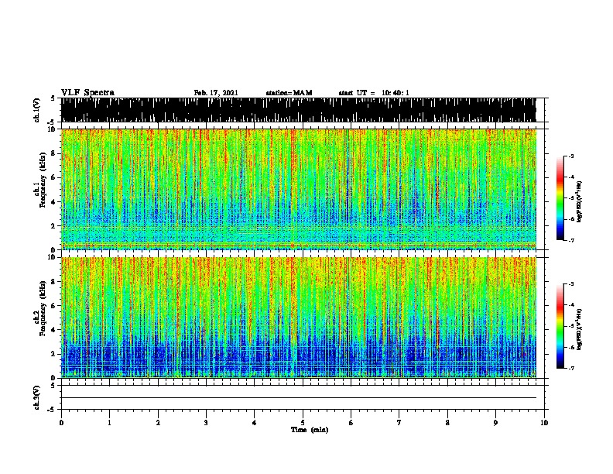Click time axis tick label "5"
The height and width of the screenshot is (474, 613).
303,423
